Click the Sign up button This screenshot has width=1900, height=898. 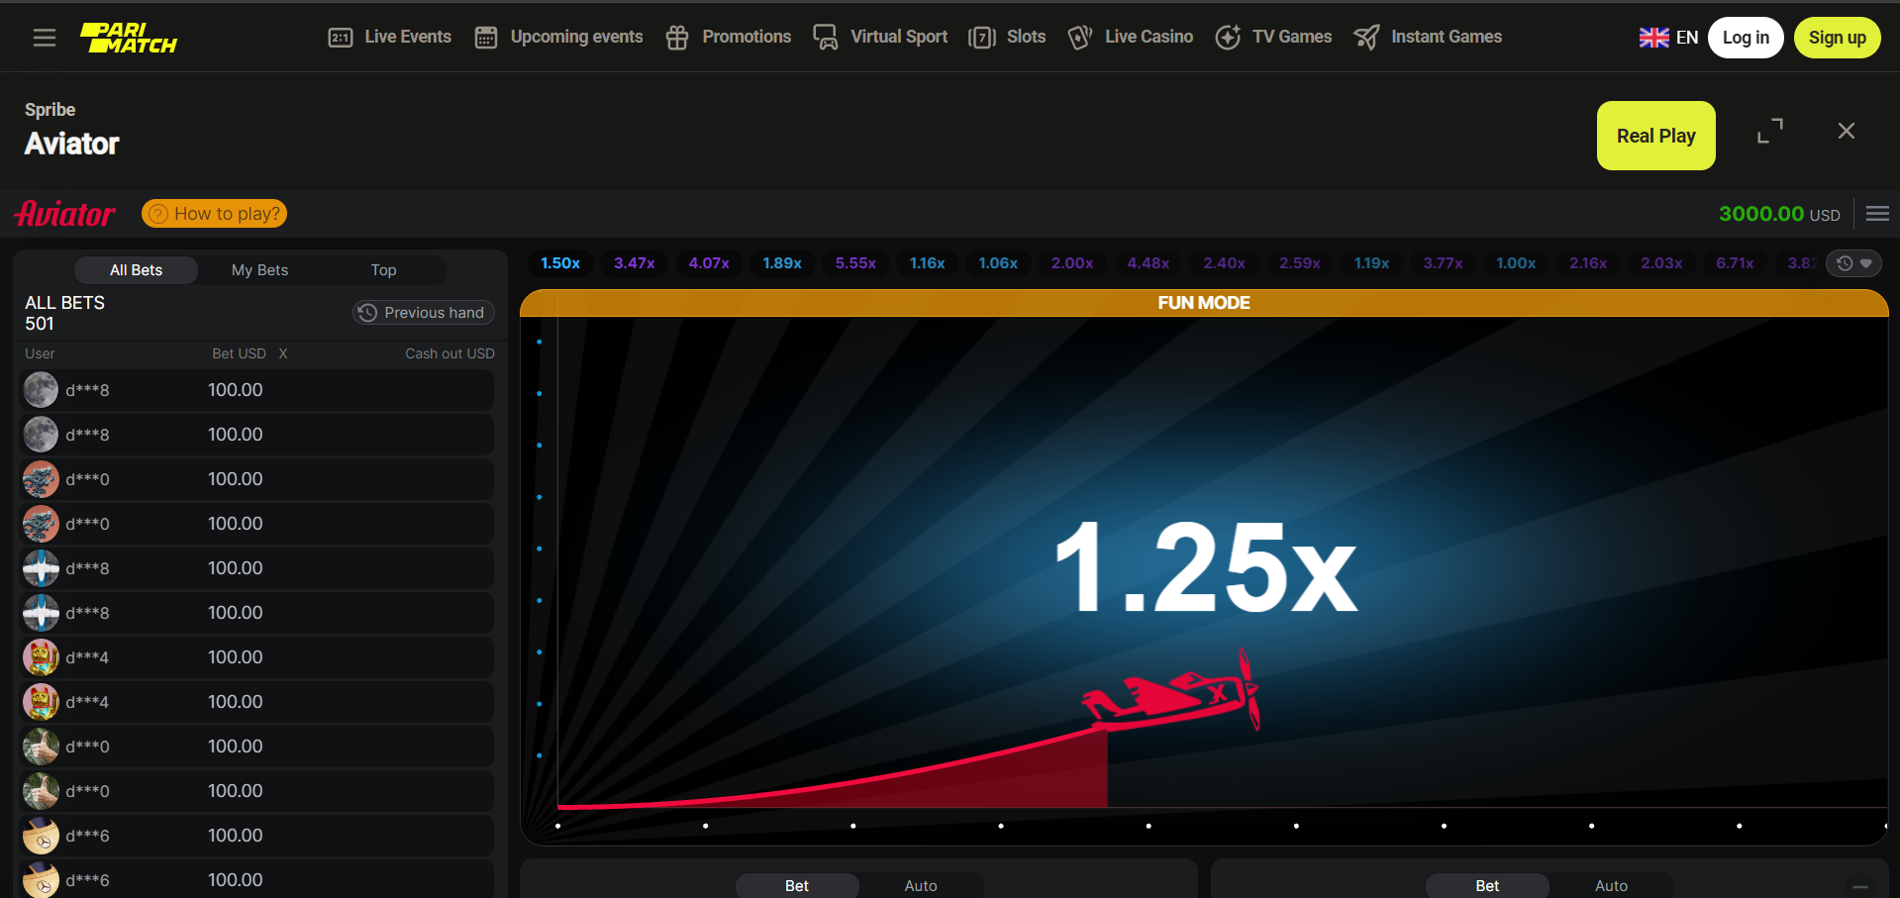point(1837,38)
